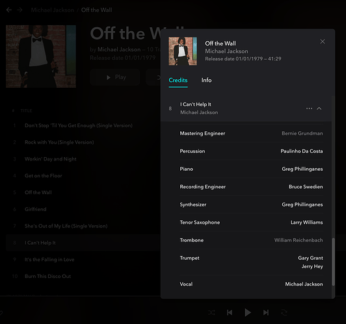Screen dimensions: 346x324
Task: Open Greg Phillinganes under Piano credit
Action: (x=302, y=169)
